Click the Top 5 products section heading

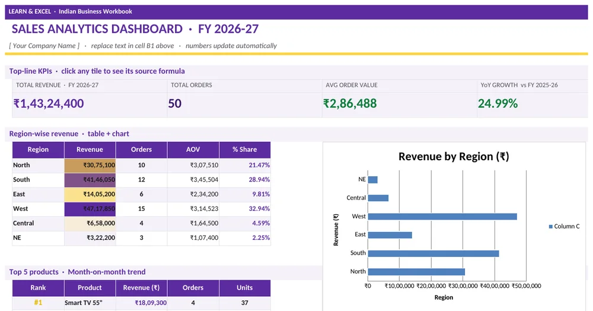tap(77, 272)
